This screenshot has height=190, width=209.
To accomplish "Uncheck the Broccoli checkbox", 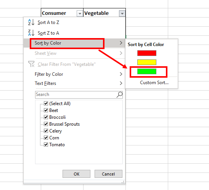I will tap(46, 117).
